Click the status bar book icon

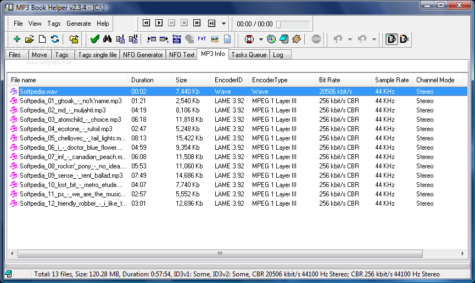coord(8,274)
